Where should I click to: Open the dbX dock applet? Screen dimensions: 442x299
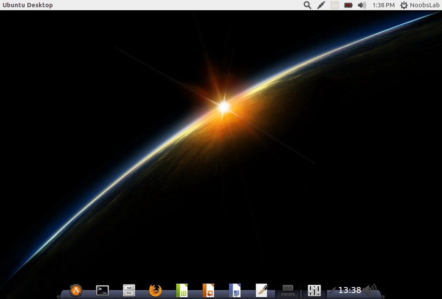pos(288,291)
